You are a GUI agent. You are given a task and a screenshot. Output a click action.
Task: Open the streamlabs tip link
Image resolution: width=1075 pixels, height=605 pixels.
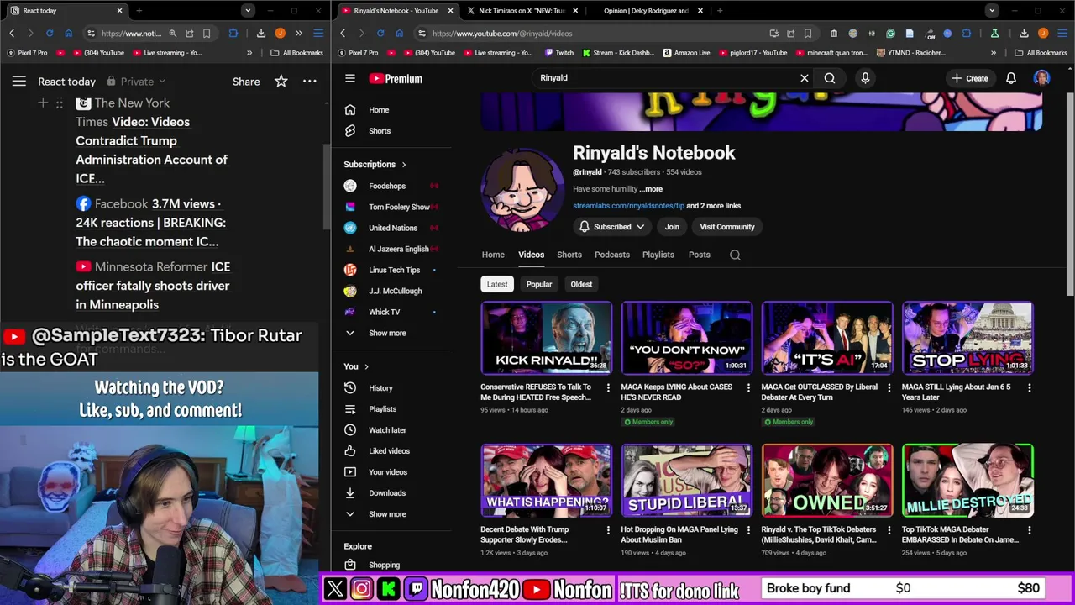(628, 206)
